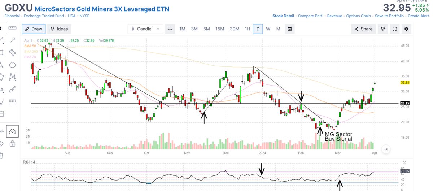Open the Stock Detail link
433x191 pixels.
point(283,16)
